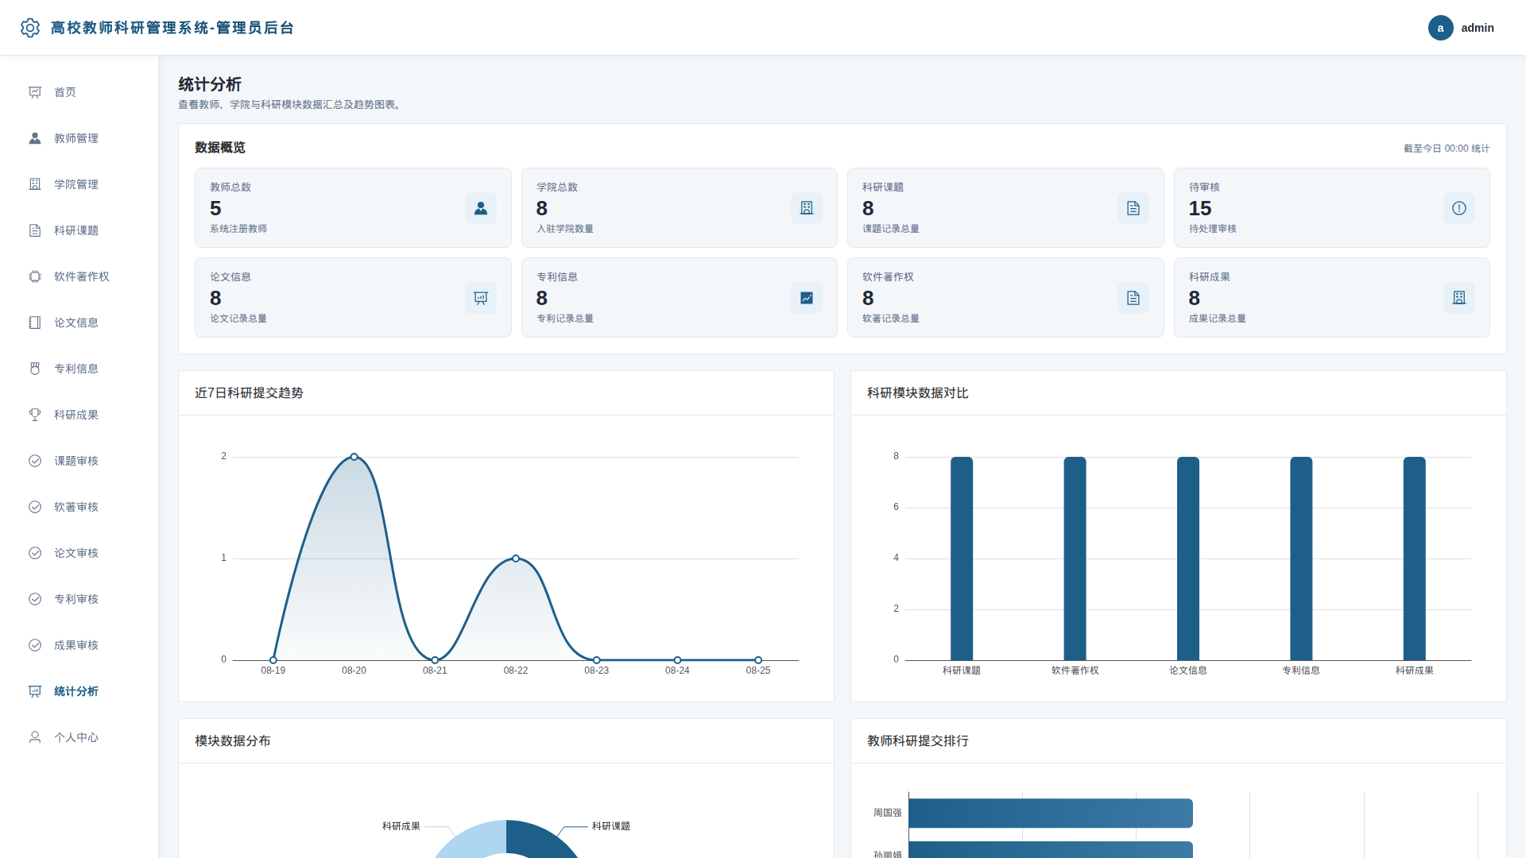Image resolution: width=1526 pixels, height=858 pixels.
Task: Go to 科研成果 sidebar entry
Action: click(79, 415)
